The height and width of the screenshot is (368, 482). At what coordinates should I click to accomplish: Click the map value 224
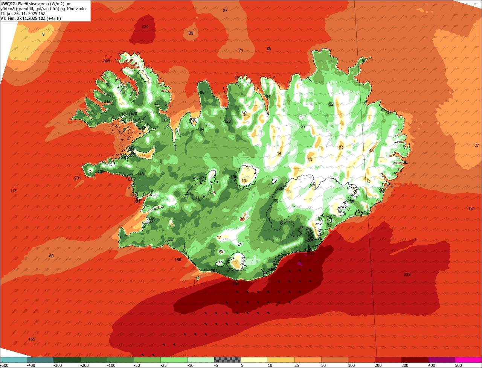(x=145, y=26)
